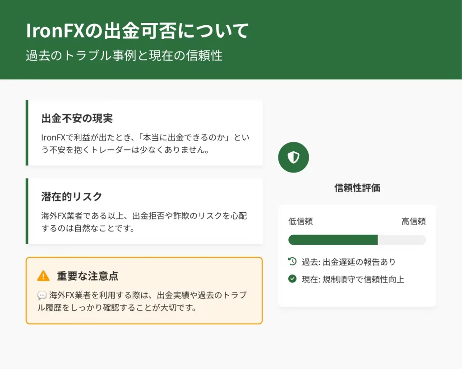The width and height of the screenshot is (462, 369).
Task: Select the 出金不安の現実 card heading
Action: (x=77, y=118)
